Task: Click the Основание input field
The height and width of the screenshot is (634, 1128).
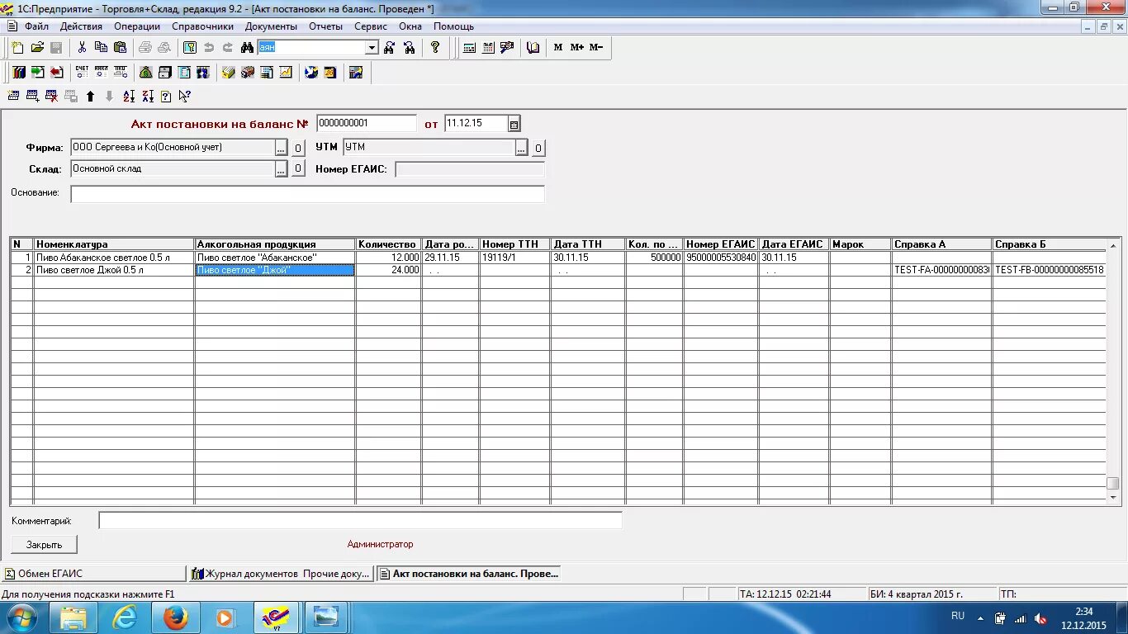Action: [307, 195]
